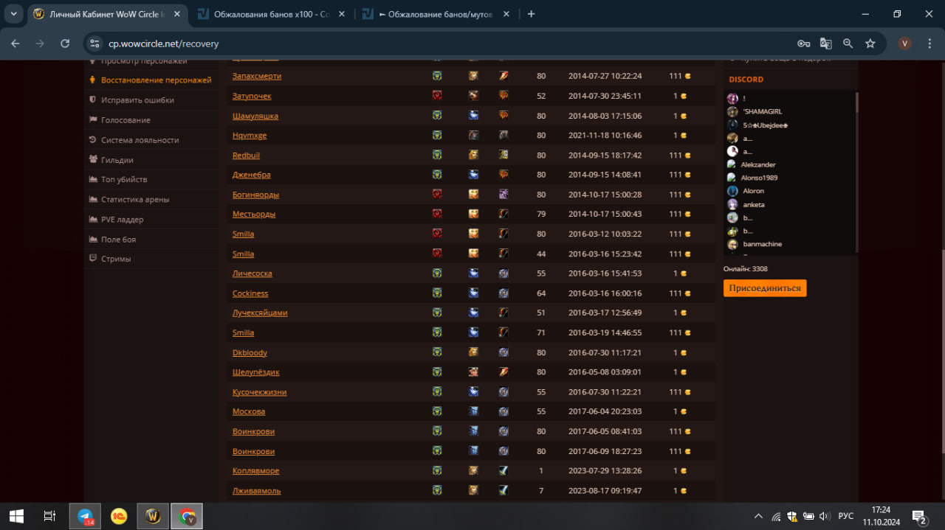Click the bookmark star icon
945x530 pixels.
870,43
